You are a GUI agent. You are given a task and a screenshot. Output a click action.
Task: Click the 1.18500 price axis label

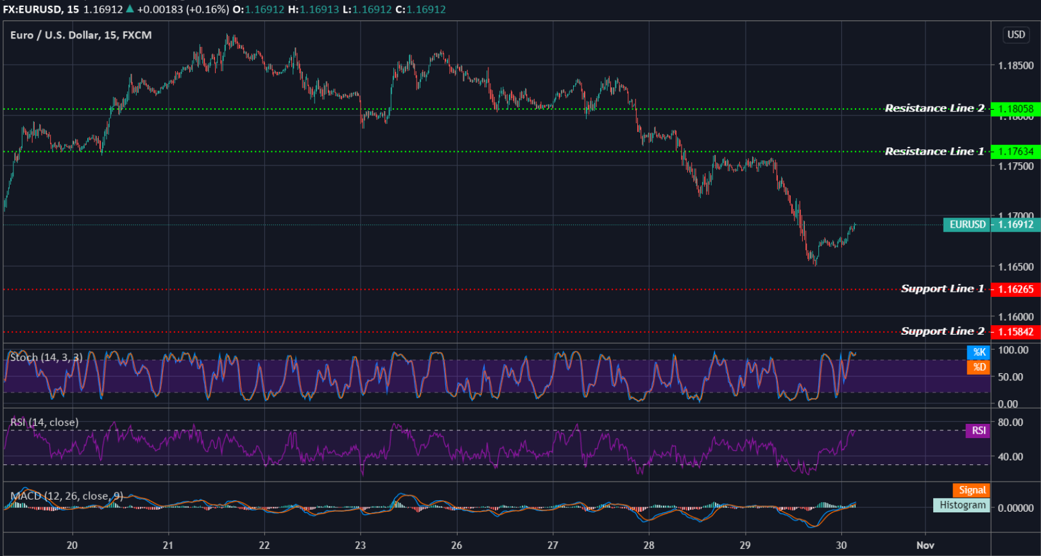(x=1016, y=65)
